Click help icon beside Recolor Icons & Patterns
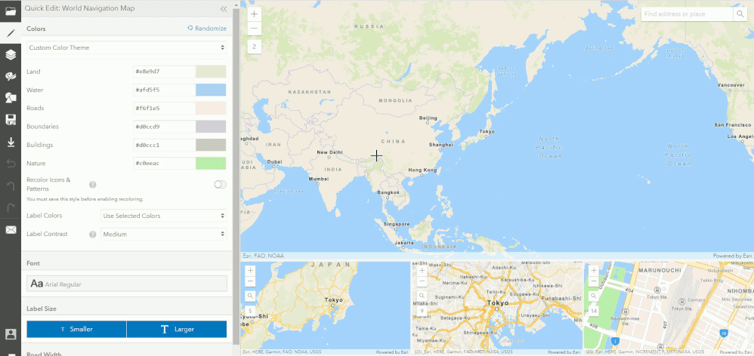The height and width of the screenshot is (356, 754). coord(93,184)
